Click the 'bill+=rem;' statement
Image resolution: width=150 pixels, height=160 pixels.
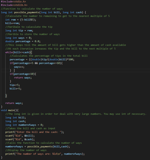click(13, 23)
